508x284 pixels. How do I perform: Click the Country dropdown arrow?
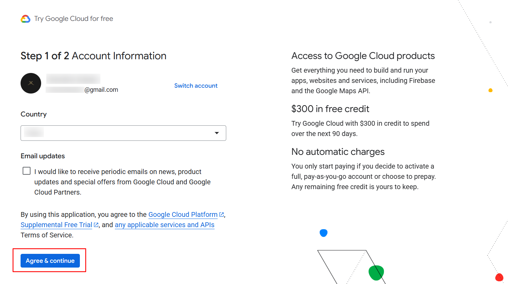point(217,133)
